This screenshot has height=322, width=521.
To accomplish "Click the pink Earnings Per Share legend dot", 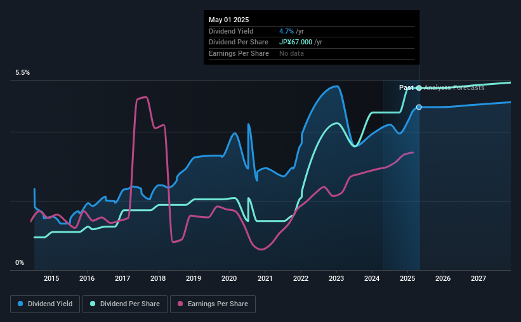I will coord(180,304).
